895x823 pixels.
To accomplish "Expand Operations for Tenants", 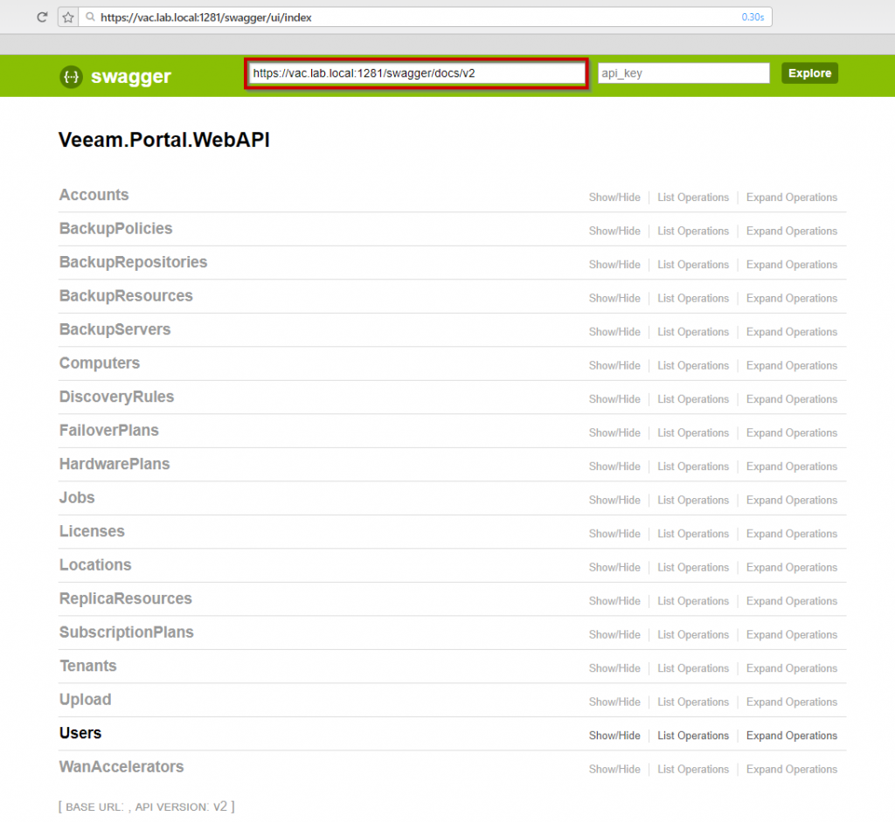I will pos(791,668).
